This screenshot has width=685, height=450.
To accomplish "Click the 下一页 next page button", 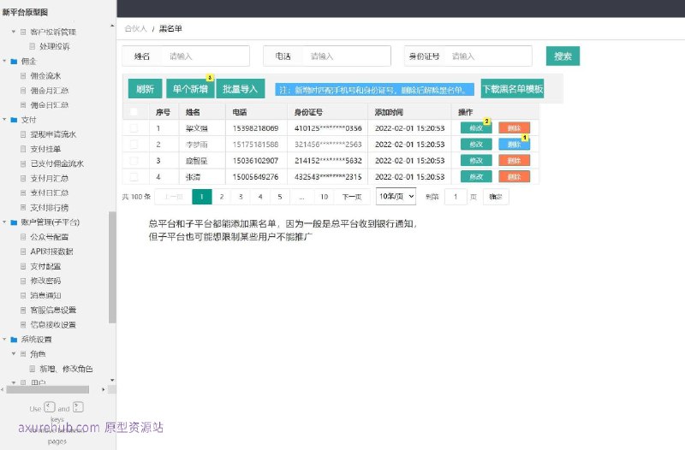I will (x=352, y=197).
